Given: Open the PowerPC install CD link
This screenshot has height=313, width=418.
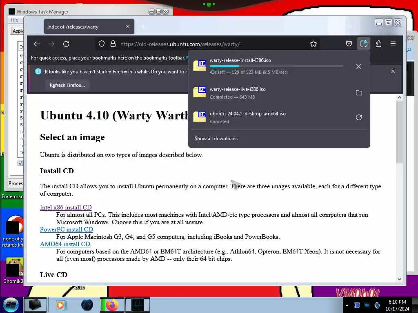Looking at the screenshot, I should pos(67,229).
